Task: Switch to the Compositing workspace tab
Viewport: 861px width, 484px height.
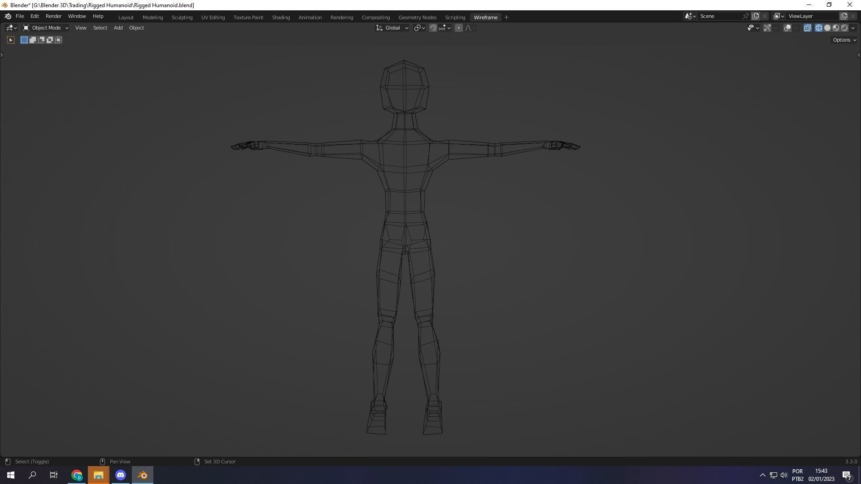Action: point(376,17)
